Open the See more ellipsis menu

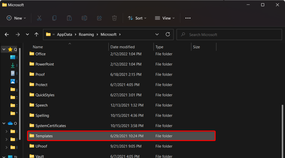pos(188,18)
